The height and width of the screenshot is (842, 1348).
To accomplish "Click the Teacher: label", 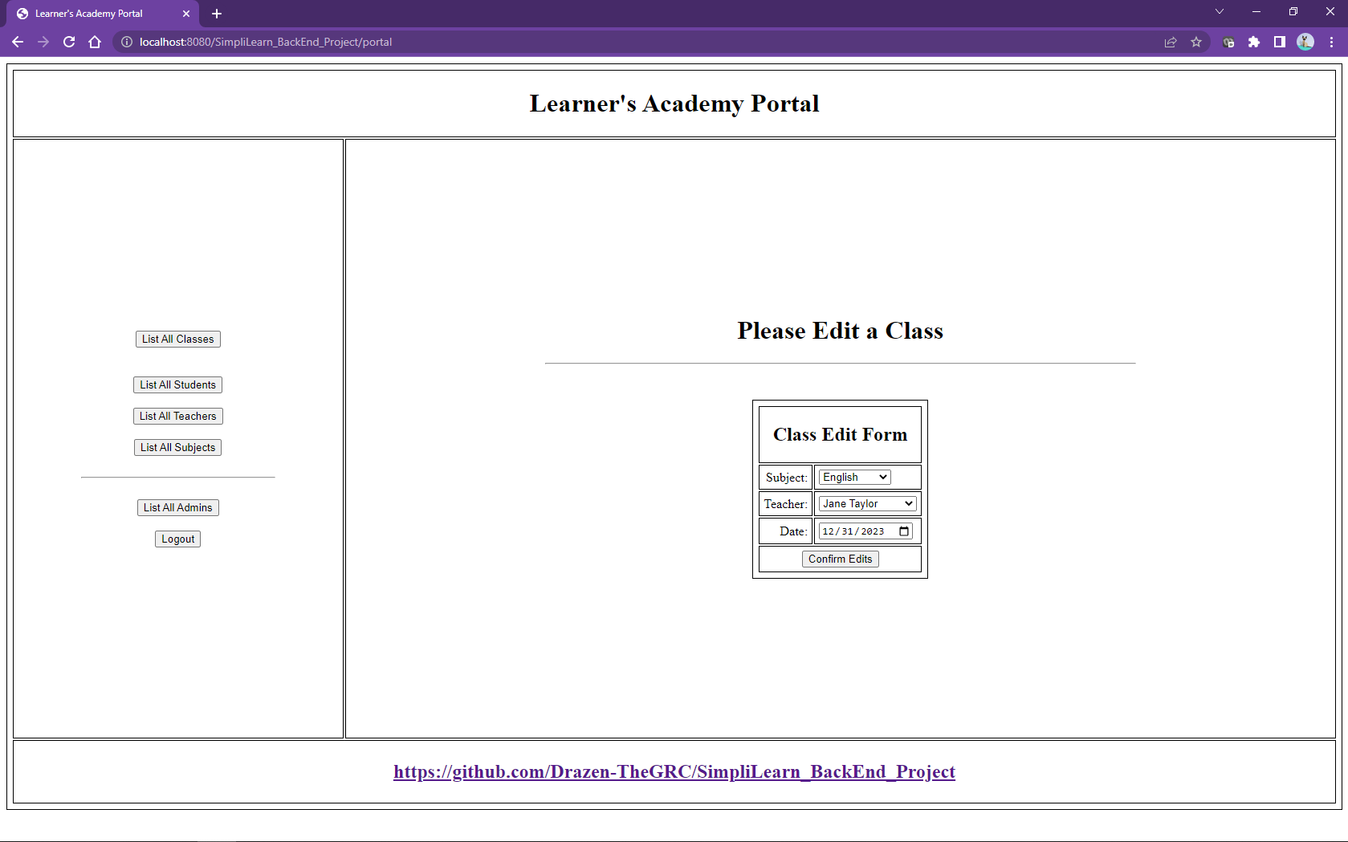I will click(x=785, y=504).
